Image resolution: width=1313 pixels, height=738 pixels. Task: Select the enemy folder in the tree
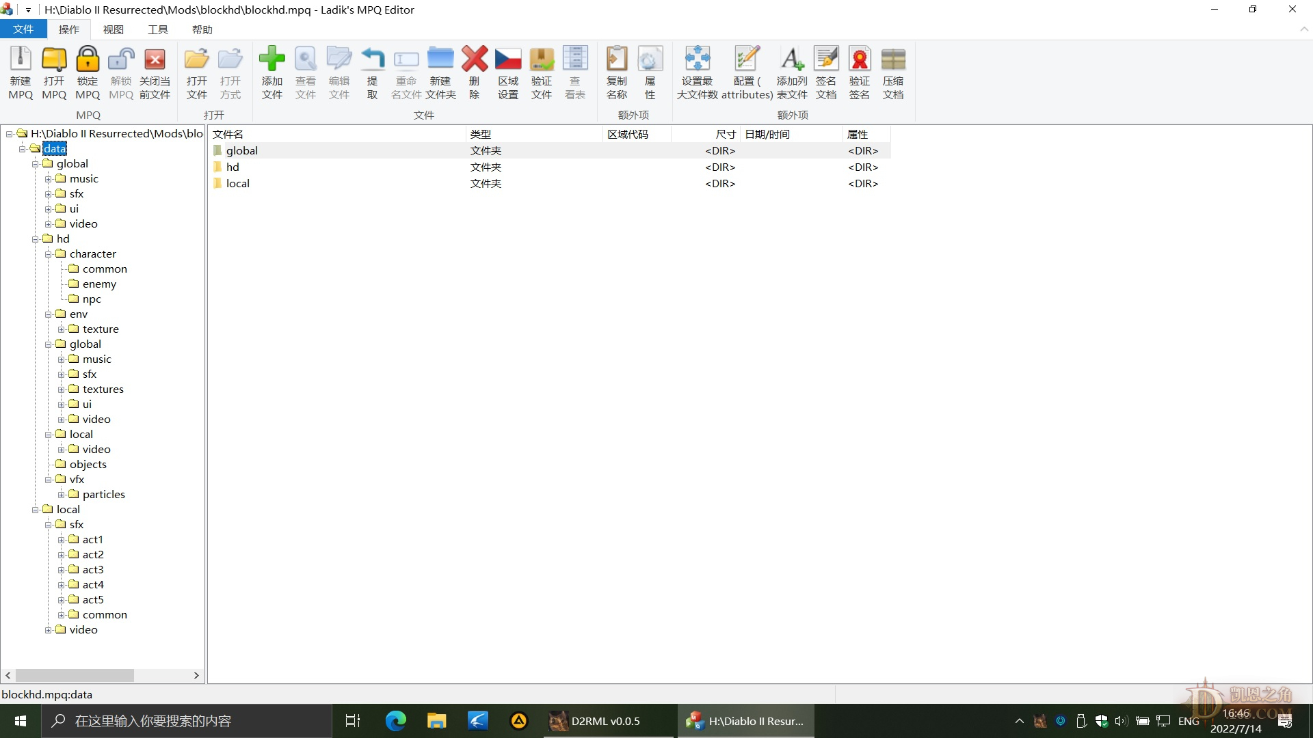click(99, 284)
